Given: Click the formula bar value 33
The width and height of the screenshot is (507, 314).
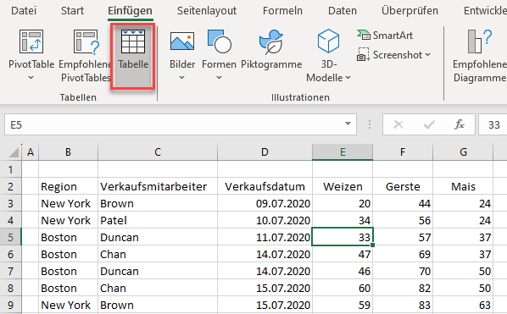Looking at the screenshot, I should 493,124.
